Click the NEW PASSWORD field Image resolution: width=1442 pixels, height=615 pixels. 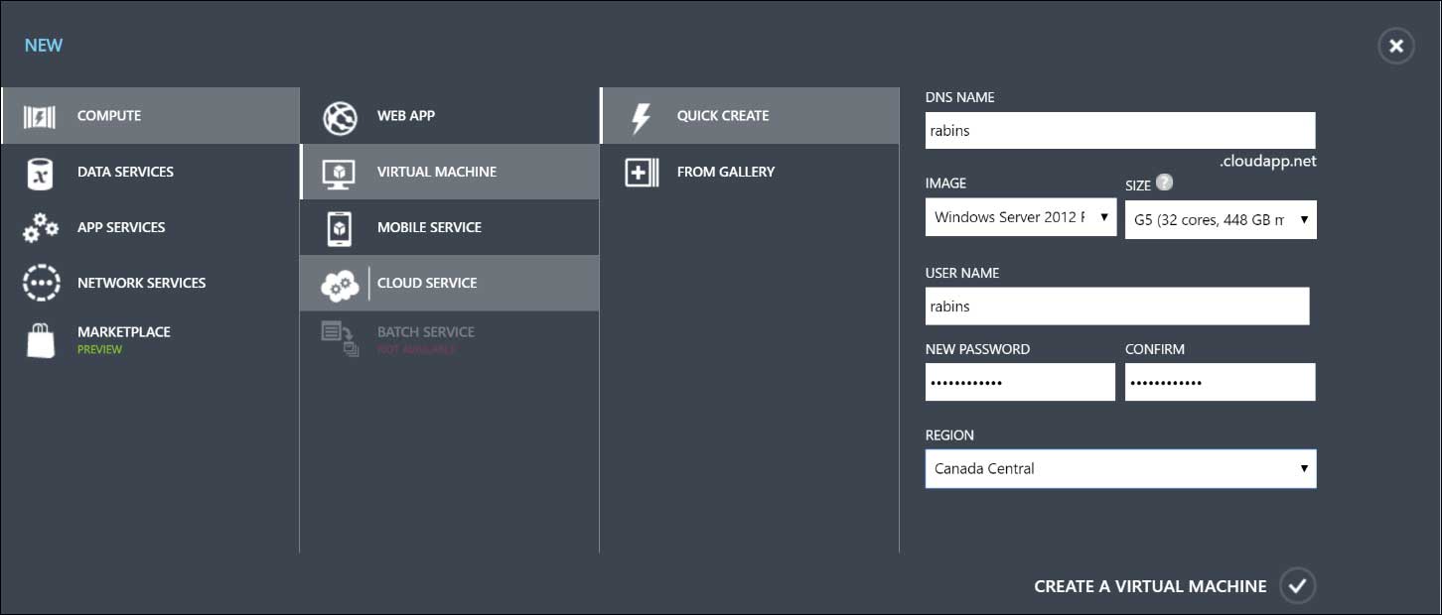point(1020,381)
